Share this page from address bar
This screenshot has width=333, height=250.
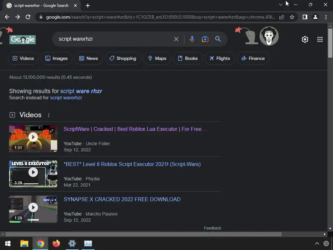pos(282,17)
